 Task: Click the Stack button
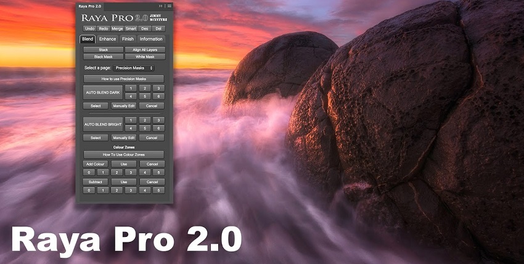(104, 50)
